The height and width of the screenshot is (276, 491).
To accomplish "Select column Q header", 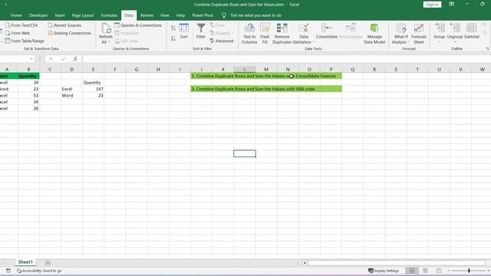I will click(x=353, y=69).
